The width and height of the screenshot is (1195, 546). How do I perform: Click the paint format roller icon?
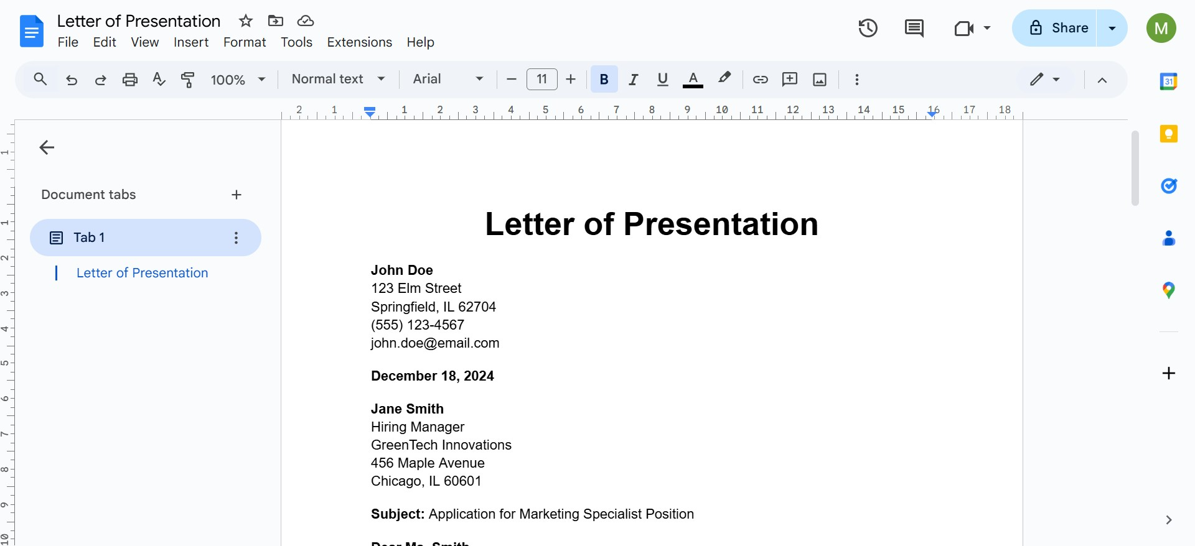(187, 80)
